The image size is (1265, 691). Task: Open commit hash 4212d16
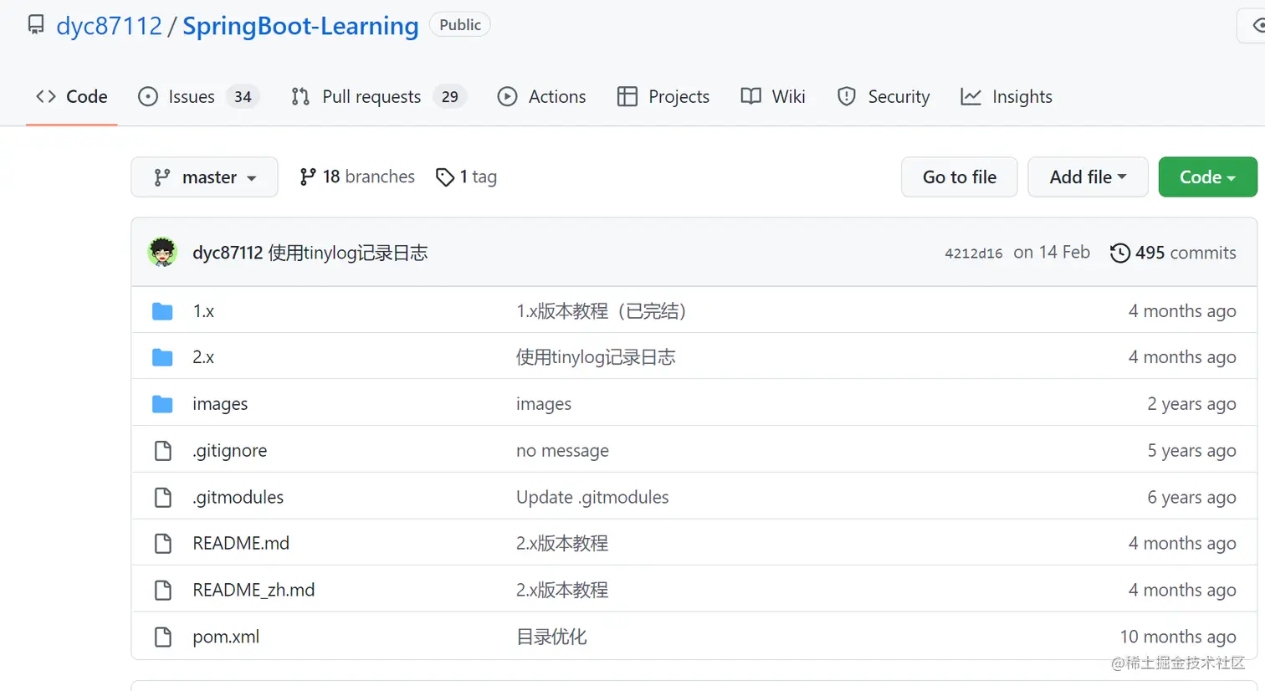[x=974, y=253]
